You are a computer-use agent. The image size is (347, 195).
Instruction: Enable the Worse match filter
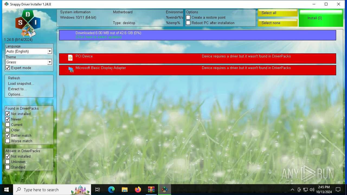[x=8, y=141]
